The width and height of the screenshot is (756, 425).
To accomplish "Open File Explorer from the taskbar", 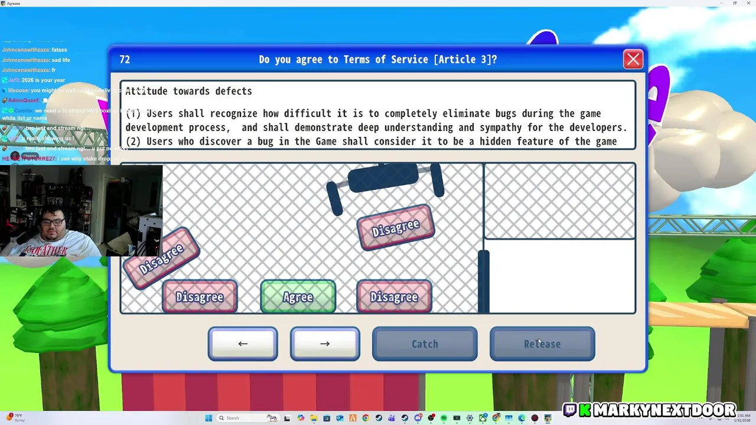I will tap(313, 418).
